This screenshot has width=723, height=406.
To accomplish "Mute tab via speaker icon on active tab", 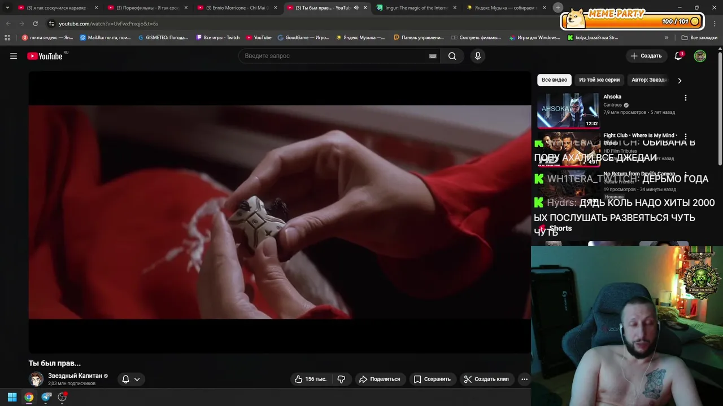I will [x=356, y=8].
